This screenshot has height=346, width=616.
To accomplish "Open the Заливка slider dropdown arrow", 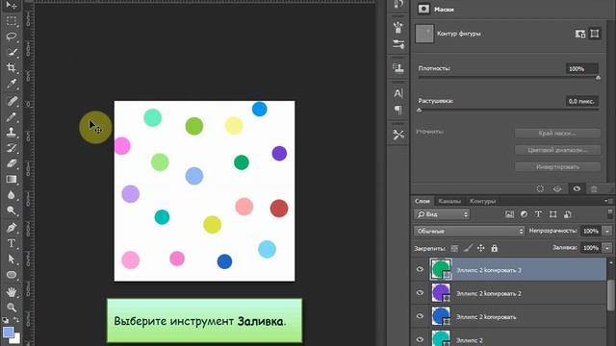I will click(x=607, y=248).
